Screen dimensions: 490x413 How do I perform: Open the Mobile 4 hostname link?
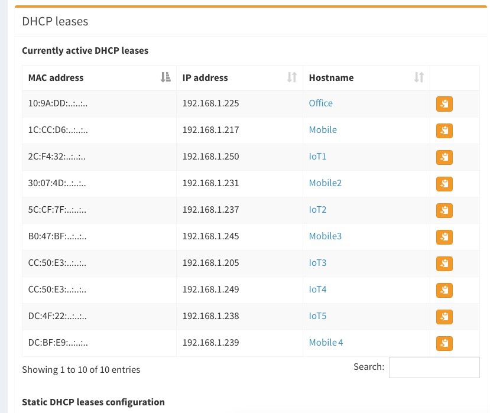click(326, 342)
